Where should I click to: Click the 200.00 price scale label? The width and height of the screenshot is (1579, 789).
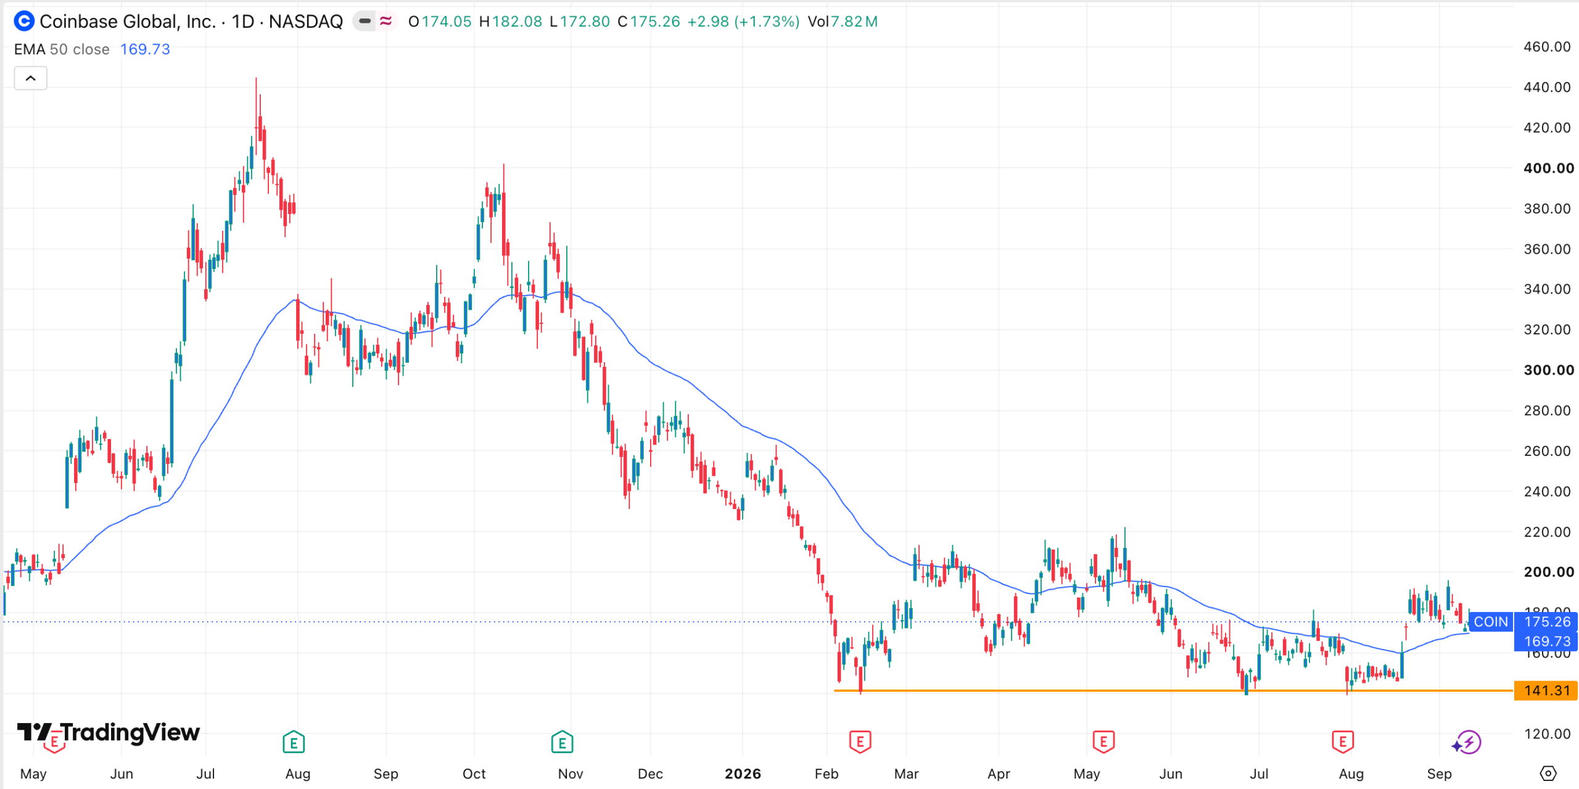click(x=1548, y=572)
